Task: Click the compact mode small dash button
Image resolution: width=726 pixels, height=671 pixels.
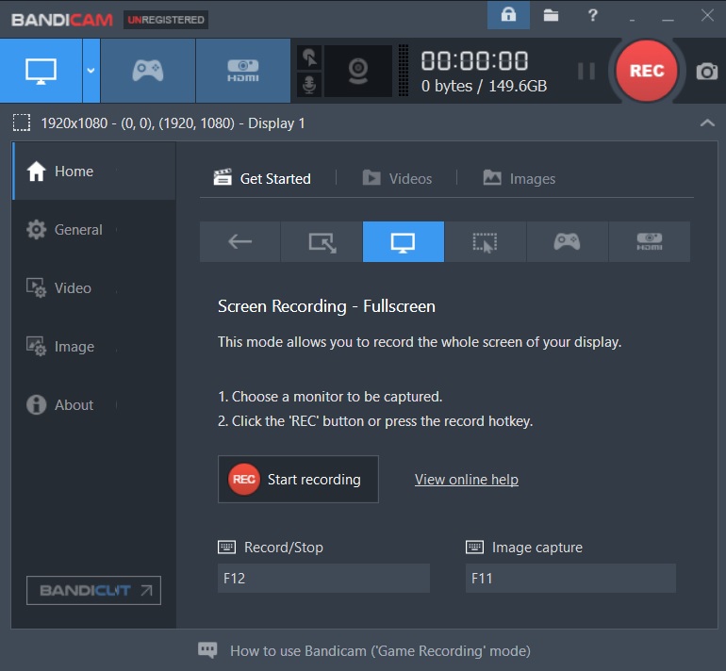Action: pos(632,19)
